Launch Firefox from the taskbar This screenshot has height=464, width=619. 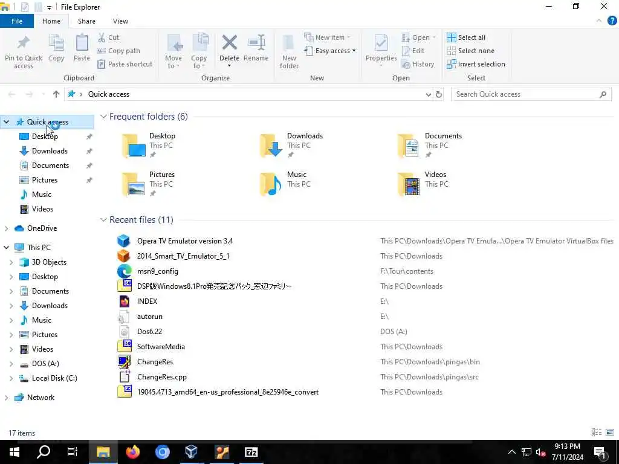pos(133,452)
